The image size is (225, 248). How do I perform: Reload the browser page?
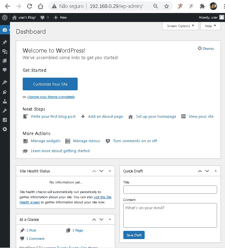pos(30,6)
